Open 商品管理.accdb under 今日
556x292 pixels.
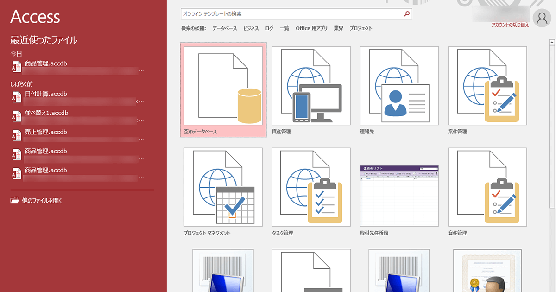45,63
